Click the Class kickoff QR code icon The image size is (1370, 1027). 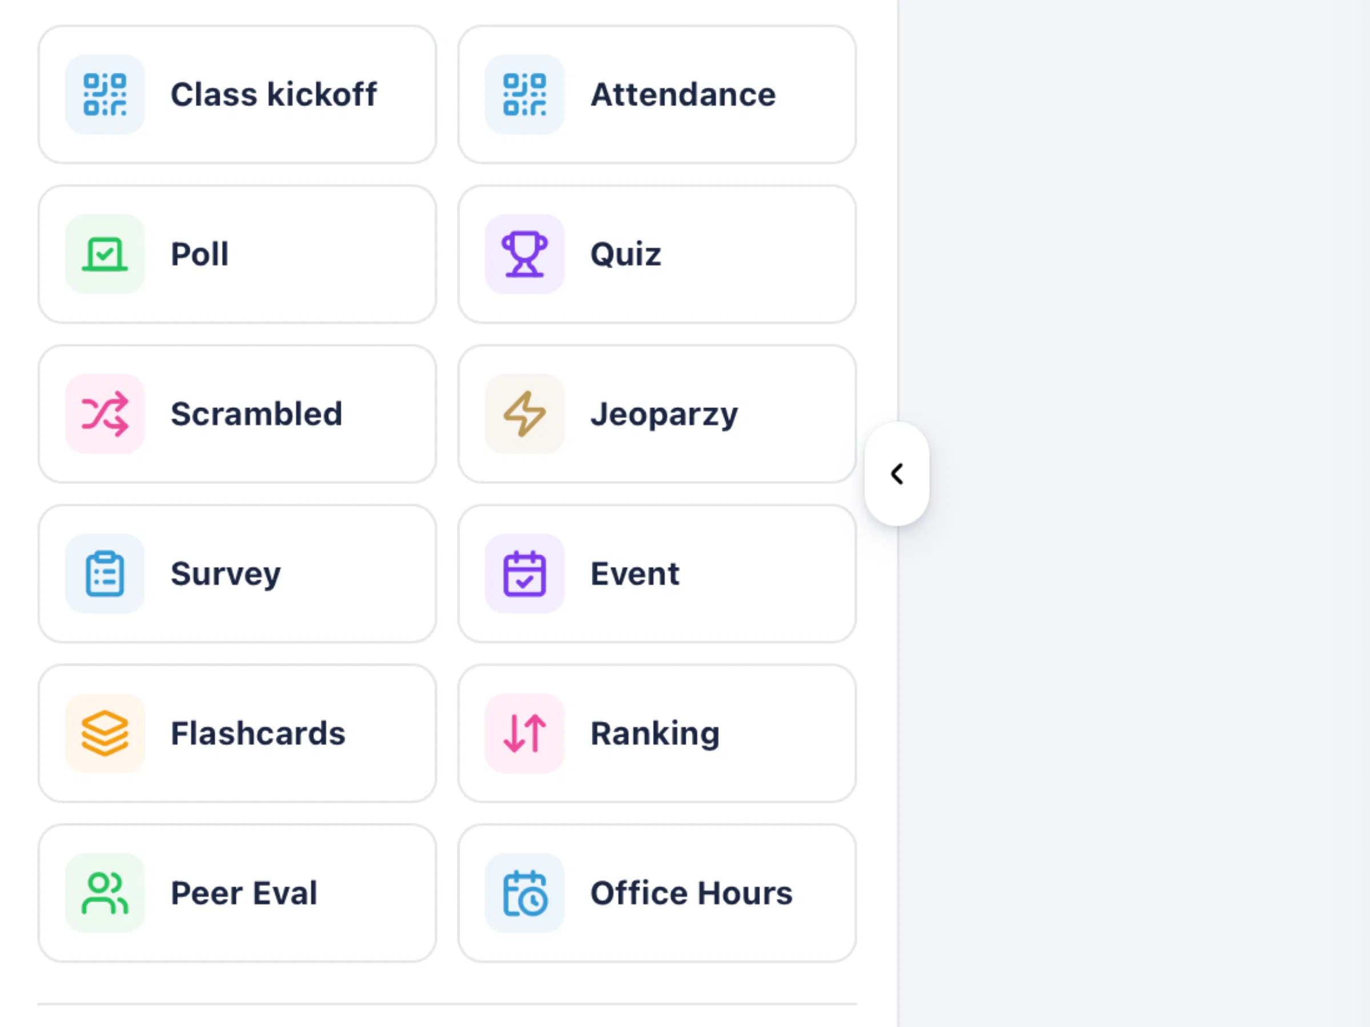104,94
